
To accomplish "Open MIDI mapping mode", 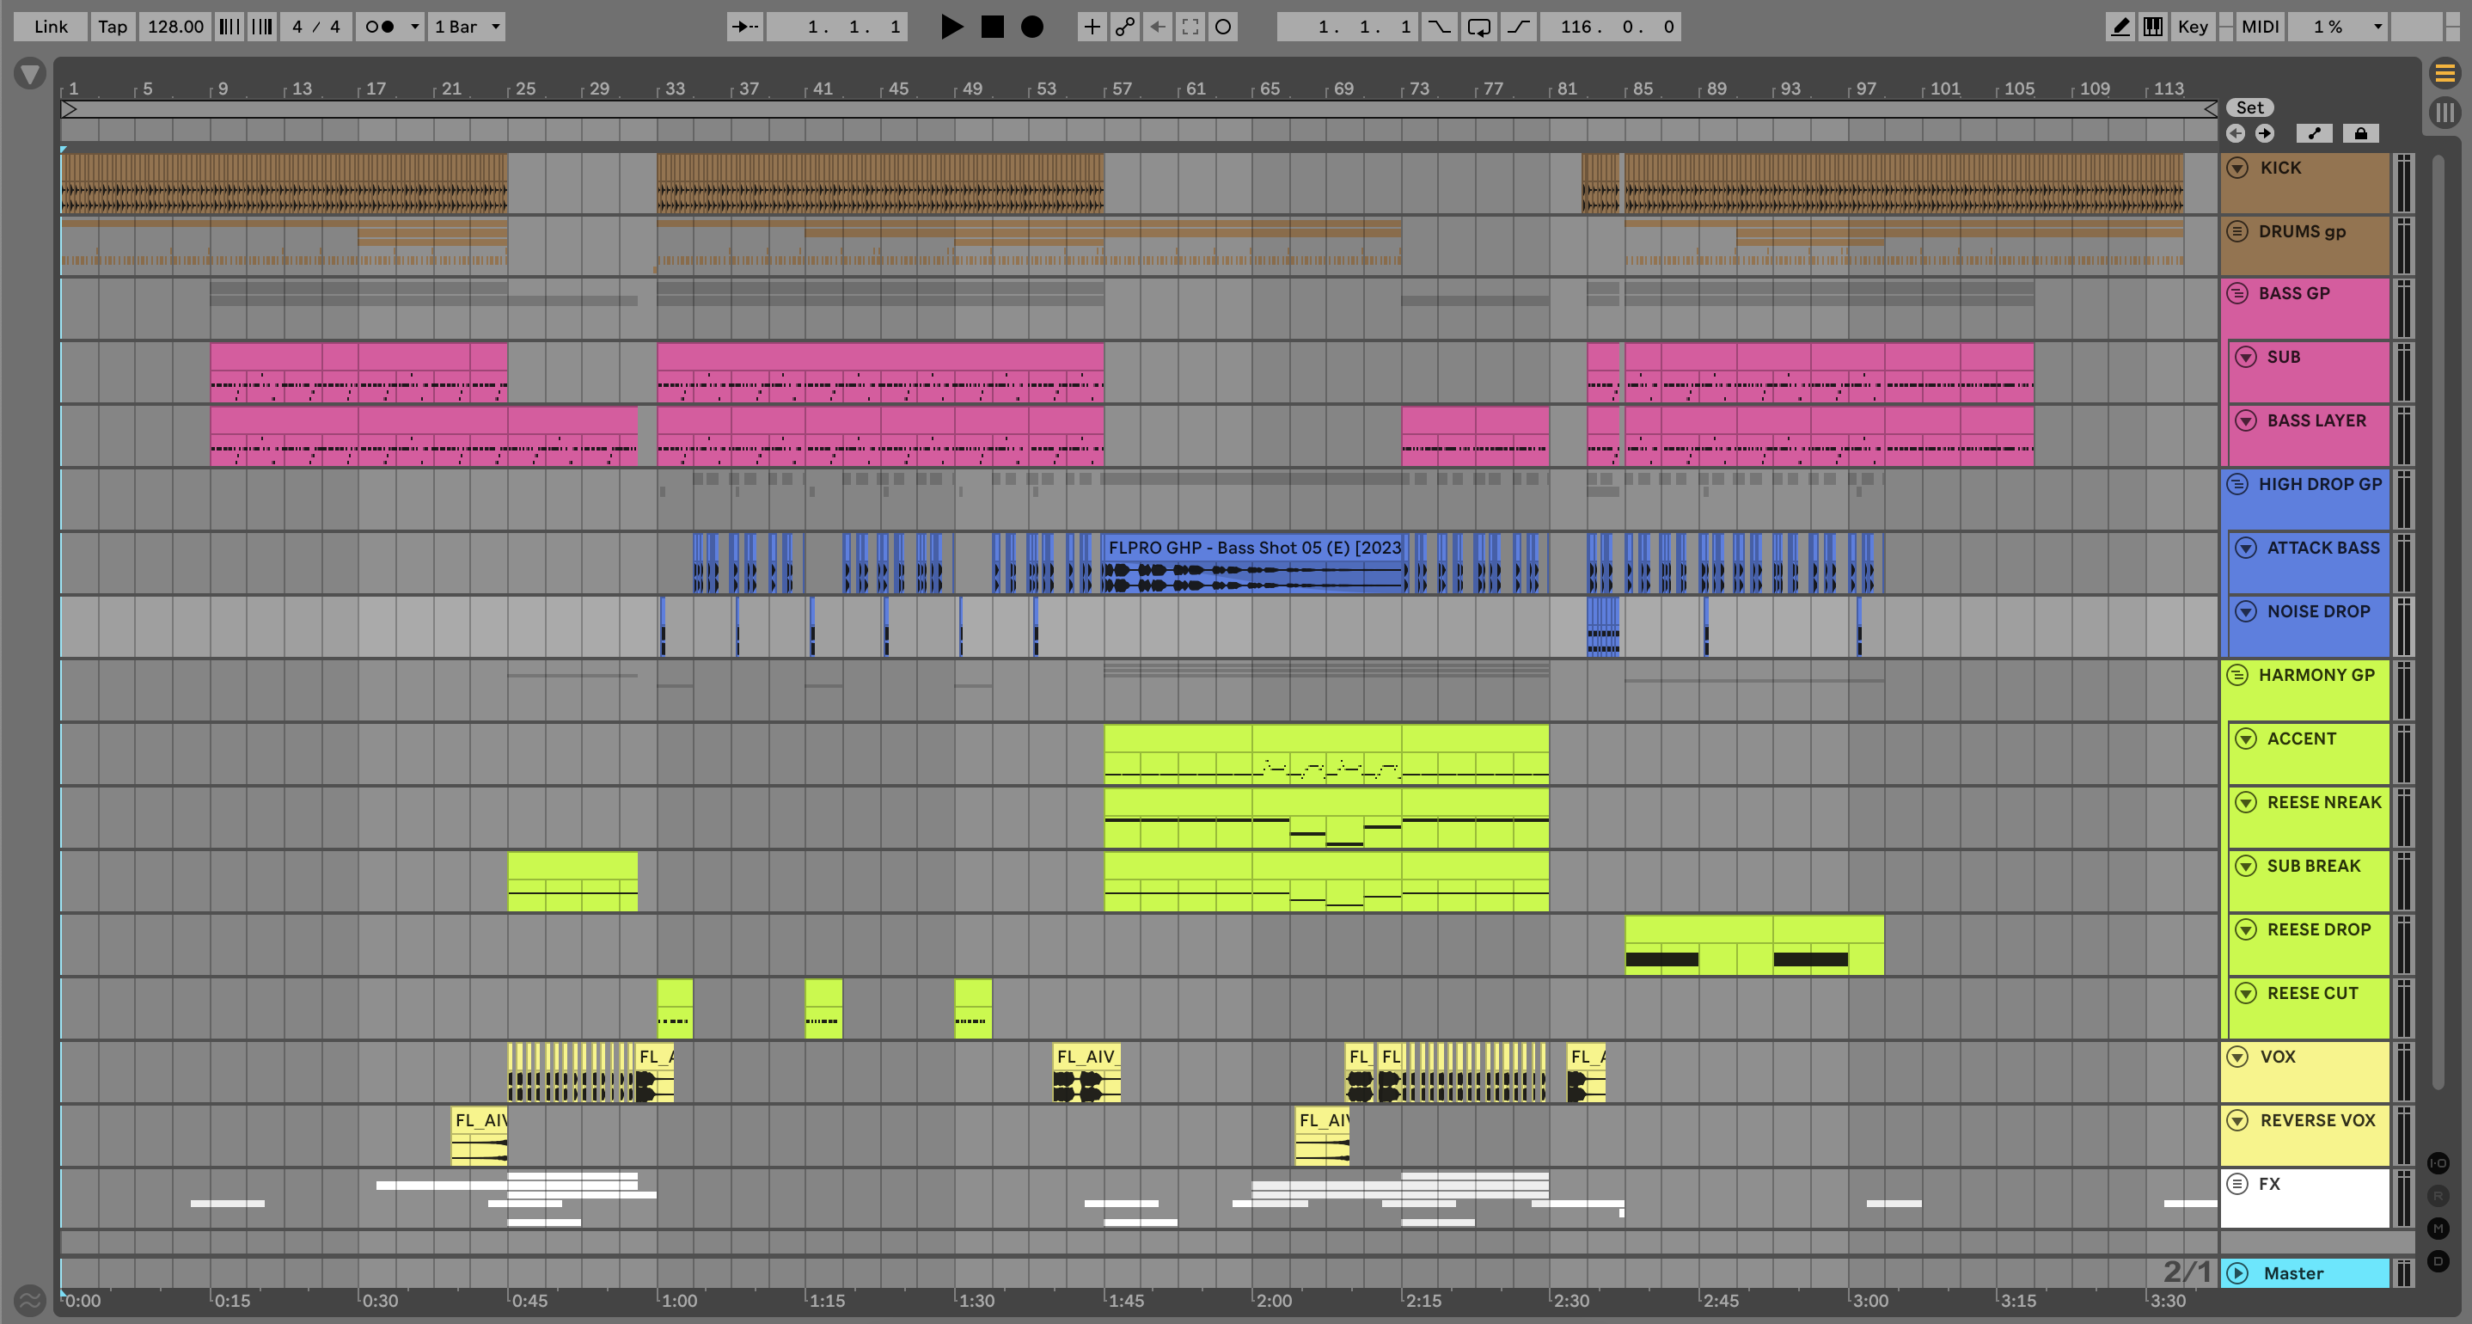I will click(x=2259, y=27).
